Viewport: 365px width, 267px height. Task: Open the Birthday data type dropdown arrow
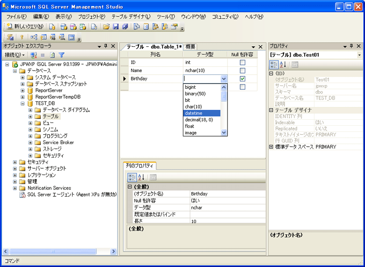click(x=224, y=79)
